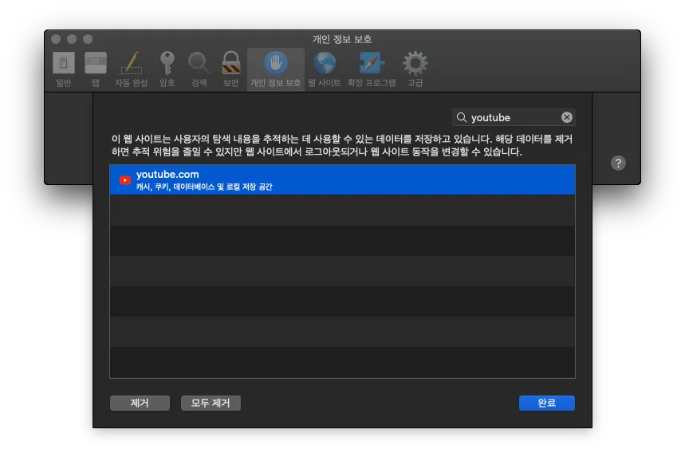Click the 보안 (Security) padlock icon

point(230,64)
